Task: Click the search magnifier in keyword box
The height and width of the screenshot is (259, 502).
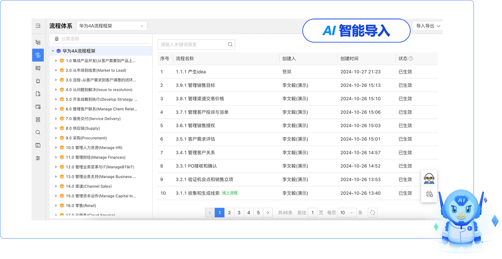Action: pos(230,44)
